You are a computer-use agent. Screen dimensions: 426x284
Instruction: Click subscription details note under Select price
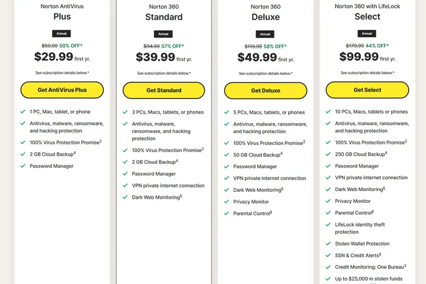(x=367, y=73)
